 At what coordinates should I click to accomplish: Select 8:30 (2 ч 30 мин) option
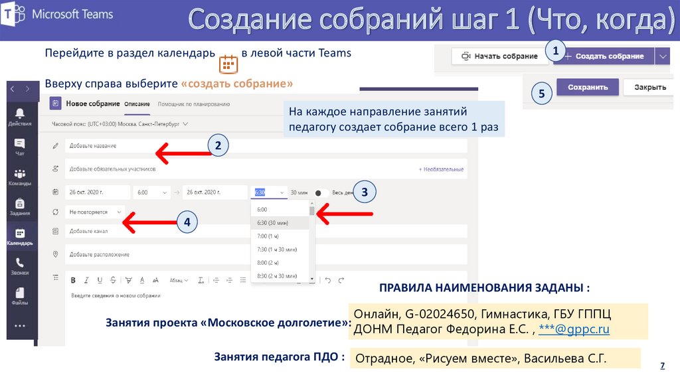(x=280, y=276)
